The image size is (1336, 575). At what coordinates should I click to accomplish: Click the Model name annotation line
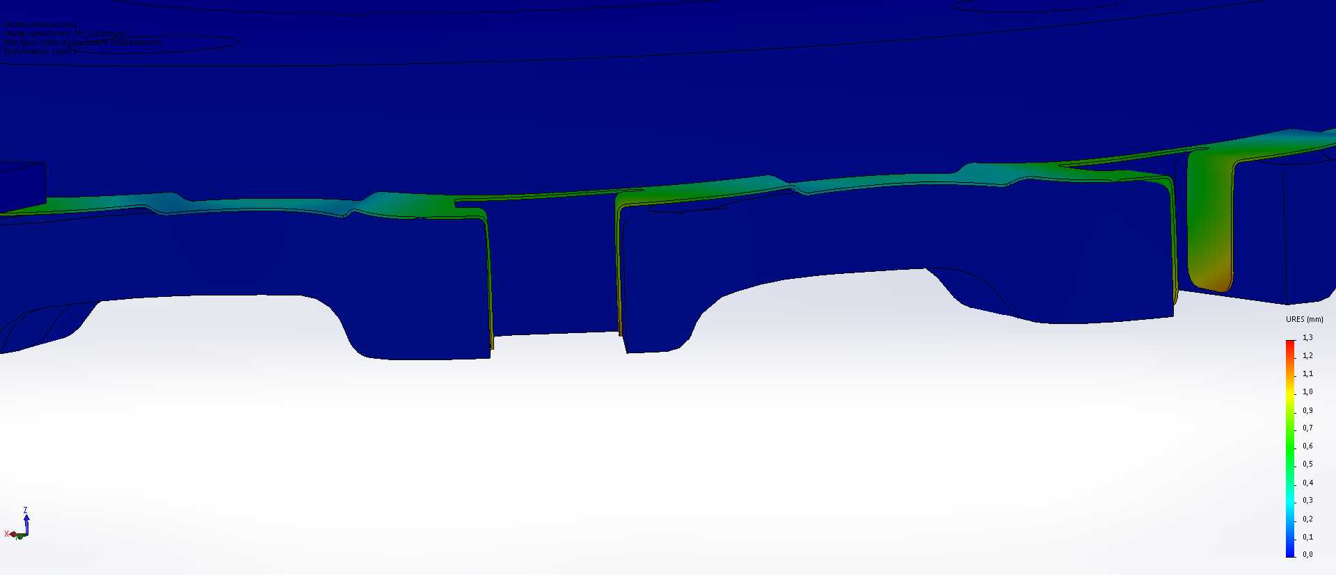[x=41, y=24]
